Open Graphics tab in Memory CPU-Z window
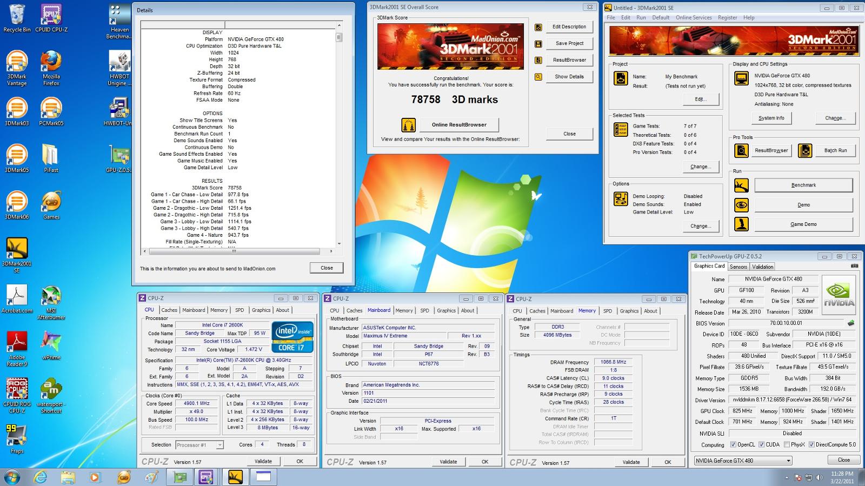This screenshot has width=865, height=486. tap(629, 311)
